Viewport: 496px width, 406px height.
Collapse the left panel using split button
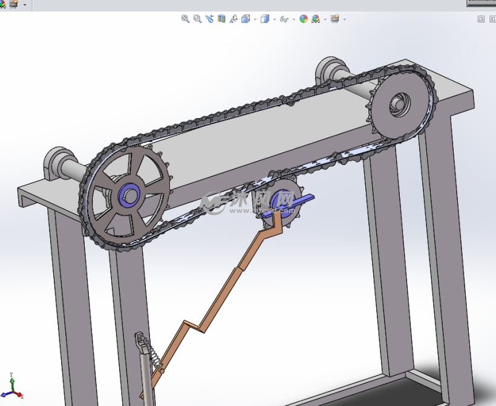pos(481,19)
